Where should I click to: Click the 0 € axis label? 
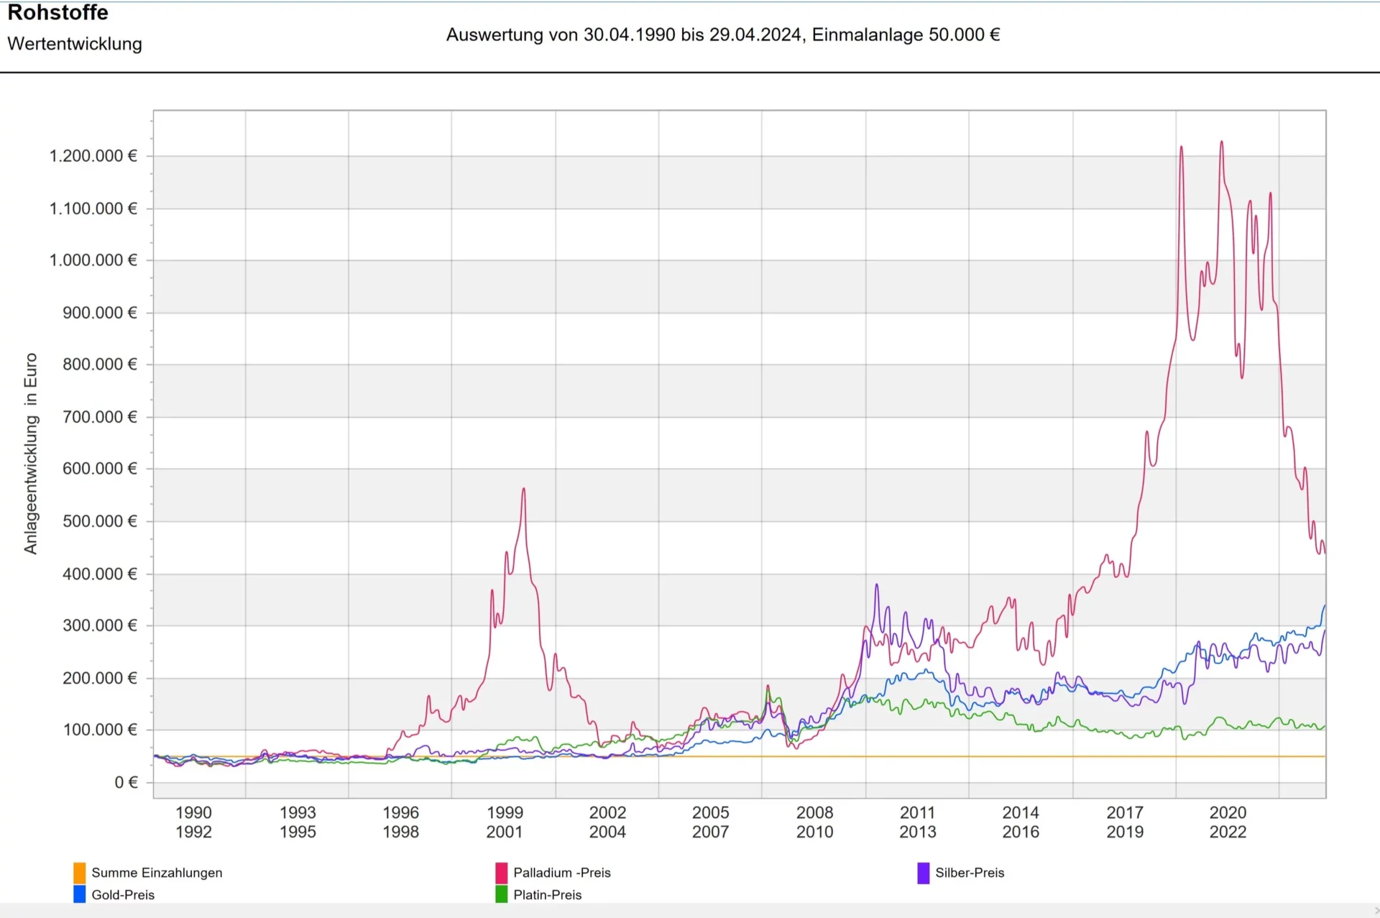(126, 782)
